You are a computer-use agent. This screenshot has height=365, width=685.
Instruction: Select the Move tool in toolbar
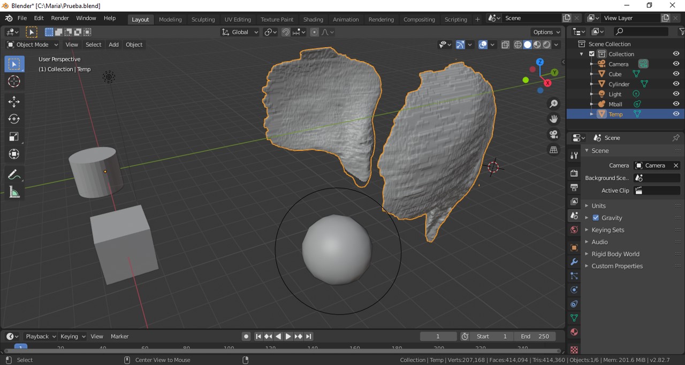pos(14,101)
